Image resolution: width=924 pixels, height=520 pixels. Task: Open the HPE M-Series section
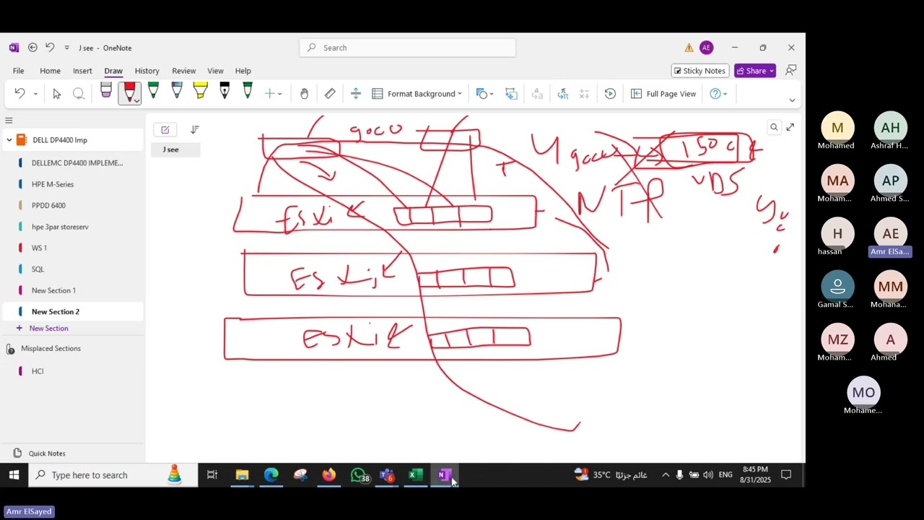coord(53,184)
